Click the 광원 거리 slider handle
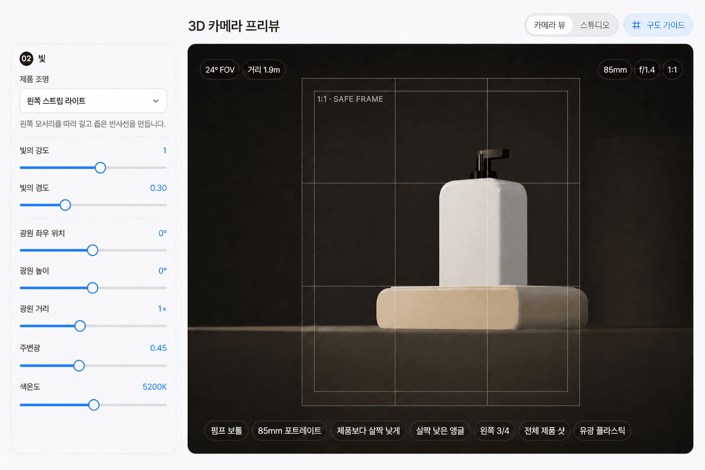Image resolution: width=705 pixels, height=470 pixels. click(x=80, y=326)
